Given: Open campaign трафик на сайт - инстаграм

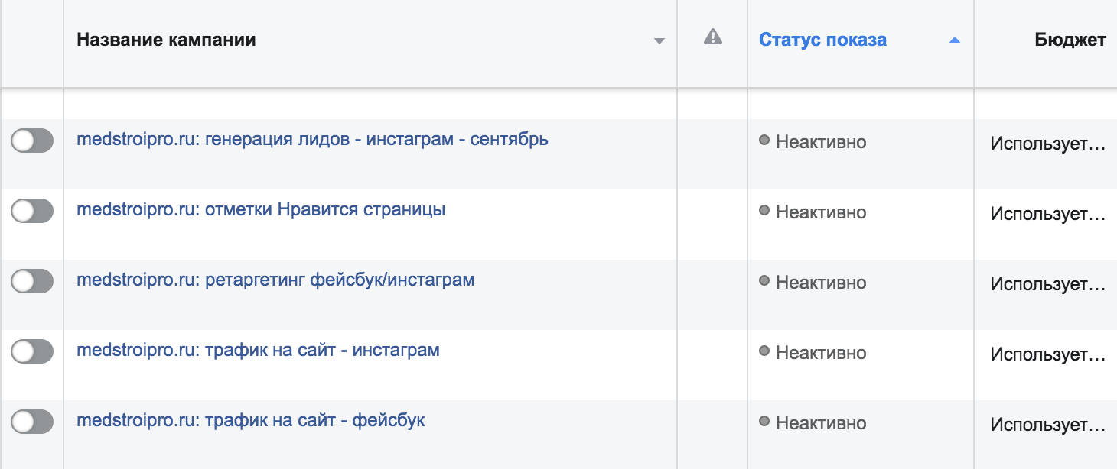Looking at the screenshot, I should (258, 351).
